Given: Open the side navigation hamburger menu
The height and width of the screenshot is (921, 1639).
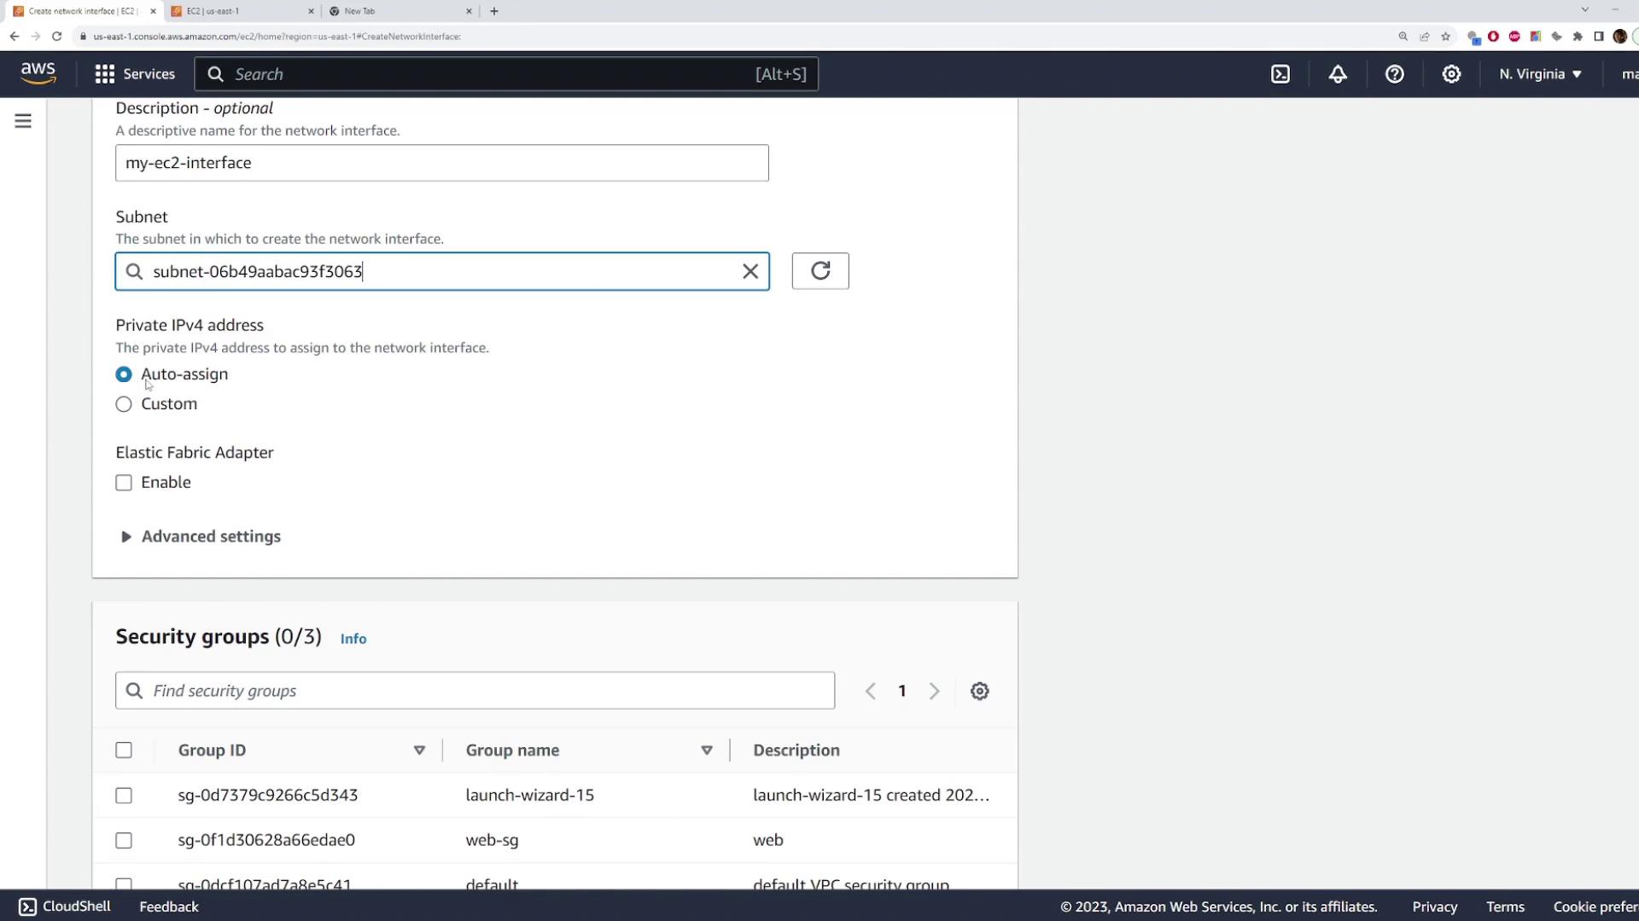Looking at the screenshot, I should click(x=23, y=121).
